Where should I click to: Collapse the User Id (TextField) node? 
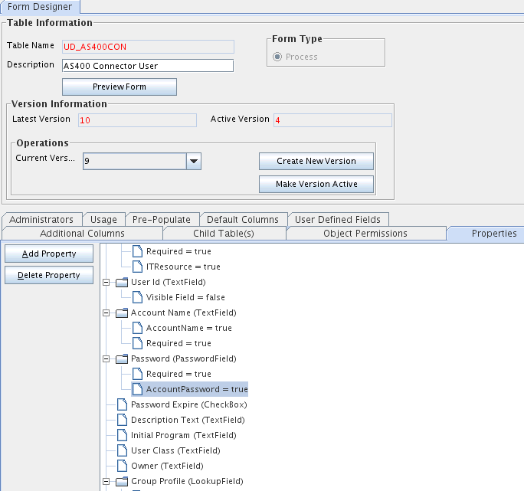[x=106, y=283]
